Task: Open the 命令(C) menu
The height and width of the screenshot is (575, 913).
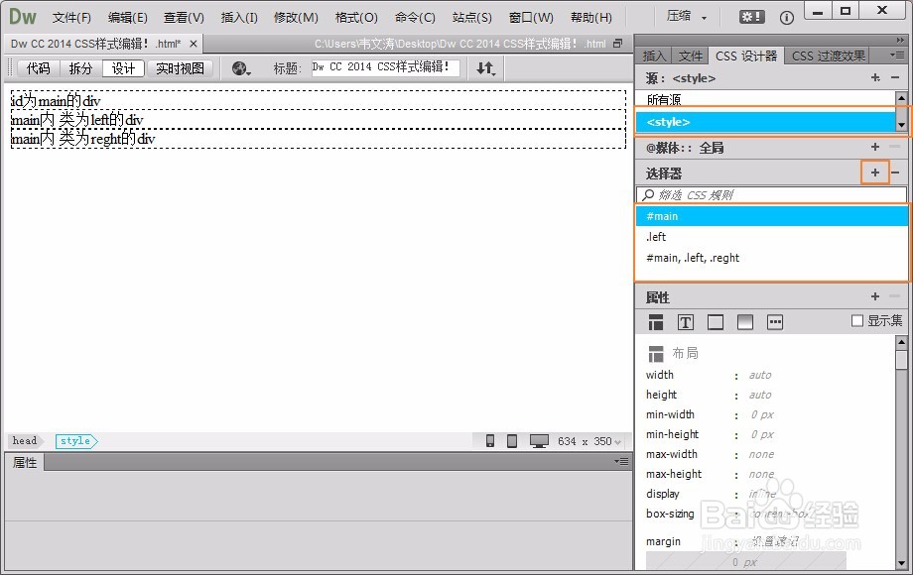Action: pos(415,18)
